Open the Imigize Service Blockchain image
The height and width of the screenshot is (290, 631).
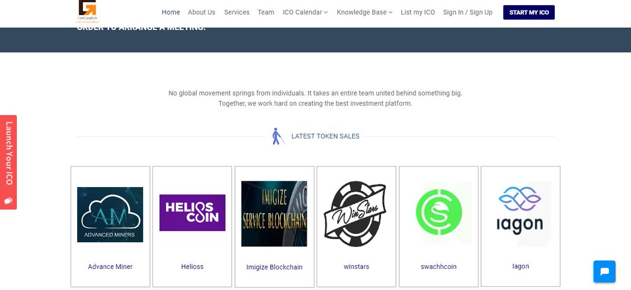click(x=274, y=214)
